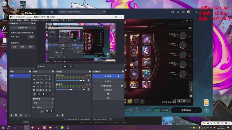The width and height of the screenshot is (232, 130).
Task: Open Windows taskbar search
Action: tap(9, 127)
